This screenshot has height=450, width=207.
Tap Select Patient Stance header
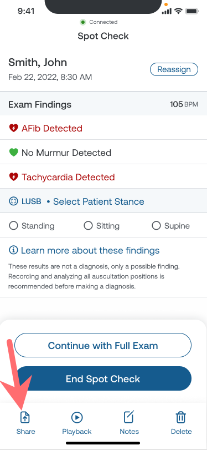point(99,201)
